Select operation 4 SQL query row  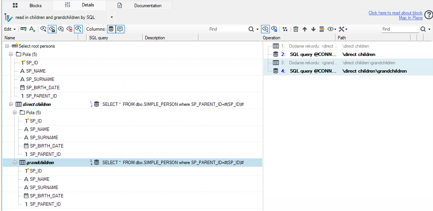348,71
